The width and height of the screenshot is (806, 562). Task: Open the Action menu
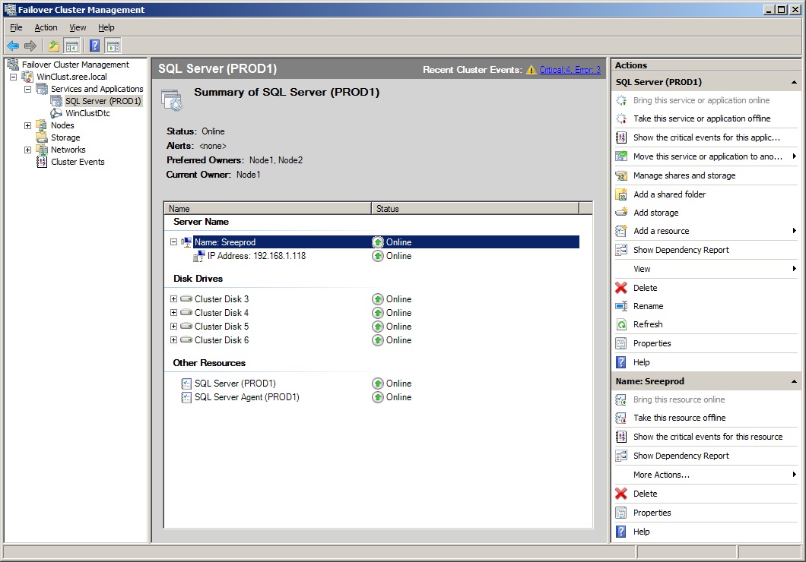pos(46,27)
